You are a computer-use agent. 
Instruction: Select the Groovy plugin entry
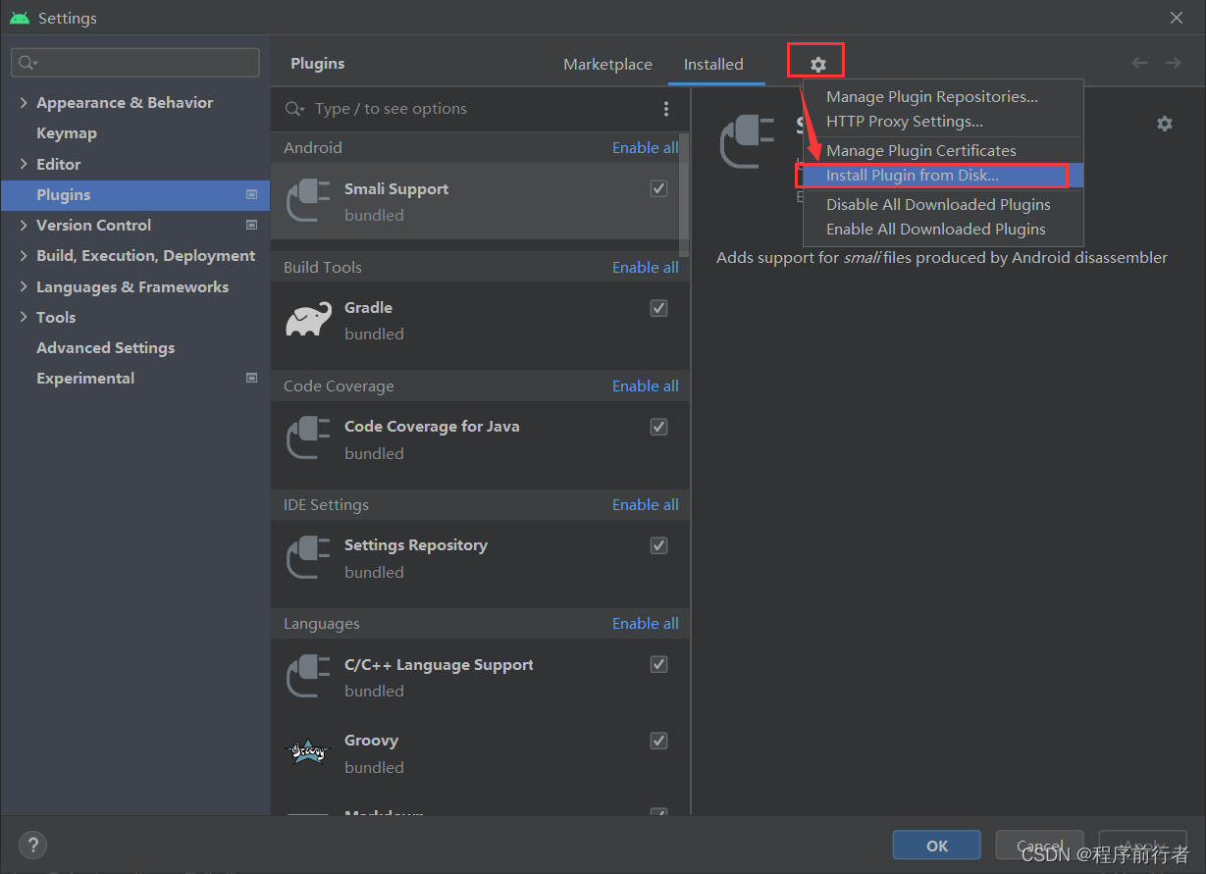(x=480, y=753)
